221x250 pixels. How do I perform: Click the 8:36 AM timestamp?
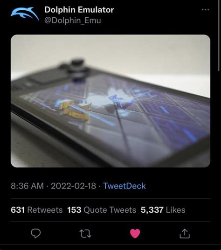[27, 186]
